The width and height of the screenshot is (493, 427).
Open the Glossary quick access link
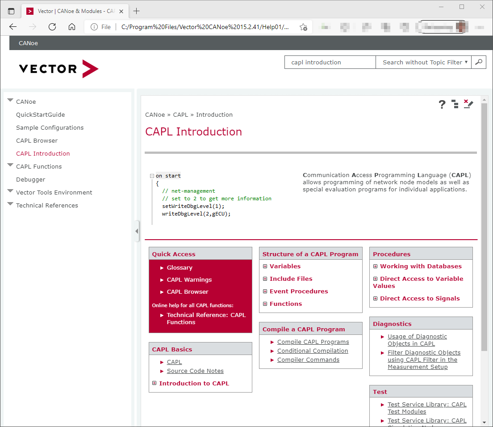coord(179,268)
